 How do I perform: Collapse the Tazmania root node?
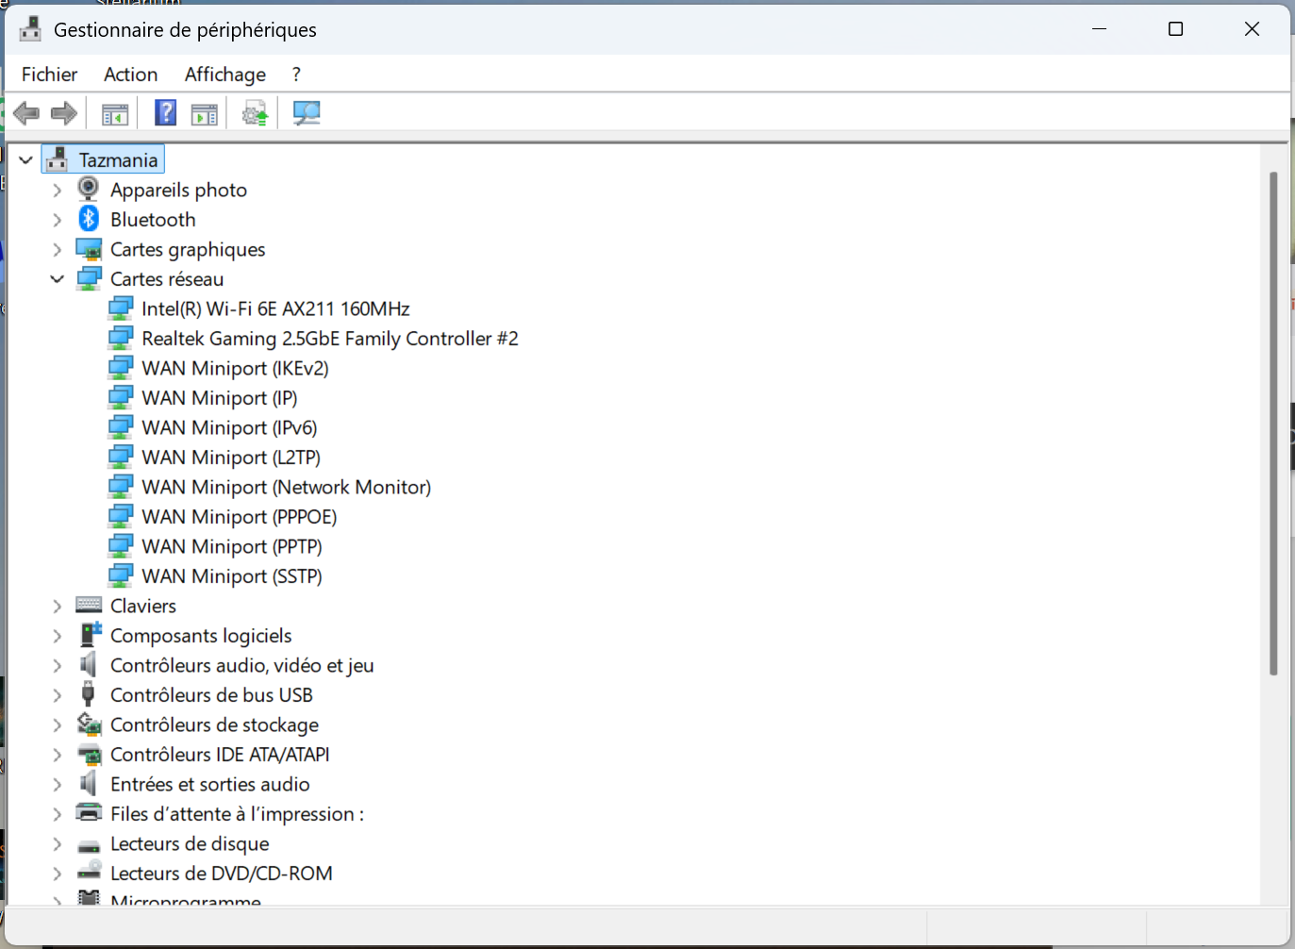[26, 160]
